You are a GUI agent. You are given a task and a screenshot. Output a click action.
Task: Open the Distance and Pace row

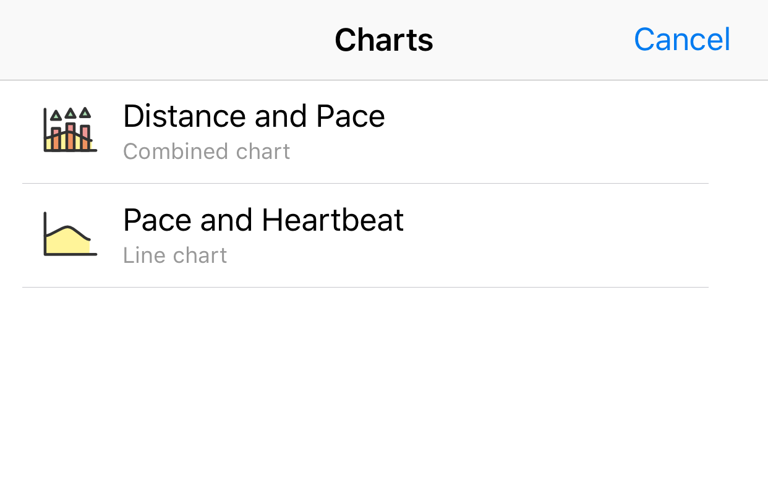(x=433, y=132)
